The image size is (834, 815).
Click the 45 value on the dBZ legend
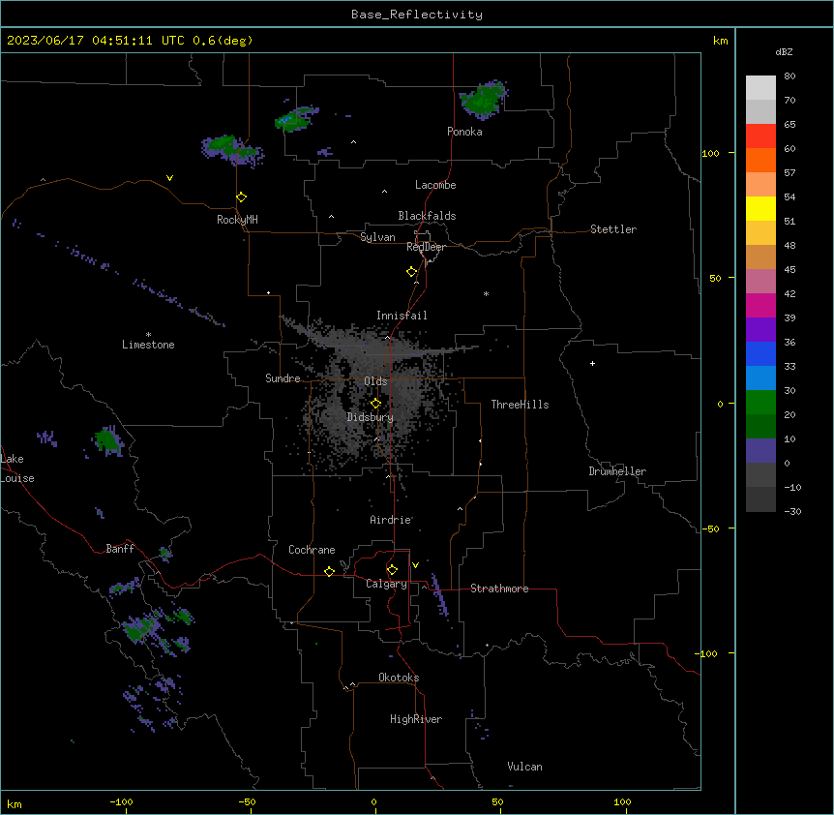pyautogui.click(x=789, y=270)
